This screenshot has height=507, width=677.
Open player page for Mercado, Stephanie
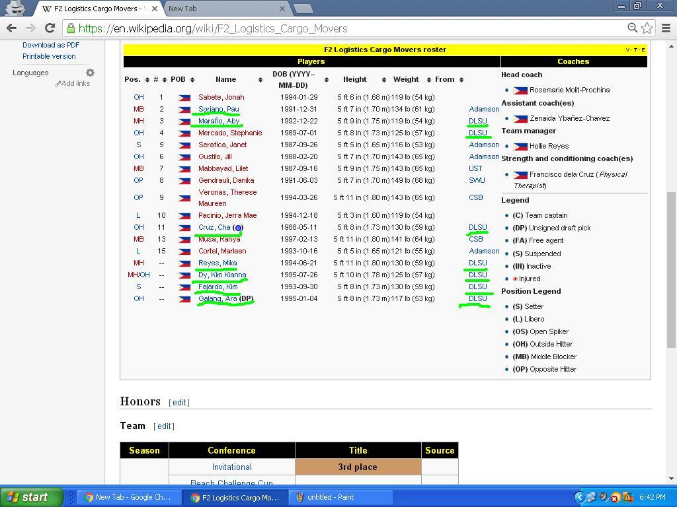click(x=230, y=133)
